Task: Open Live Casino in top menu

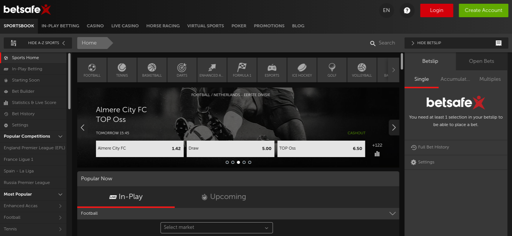Action: click(x=125, y=26)
